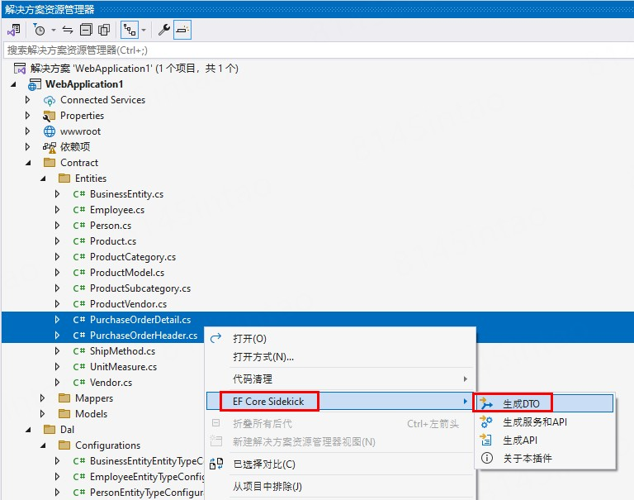Click the 关于本插件 info icon
Image resolution: width=634 pixels, height=500 pixels.
point(486,458)
